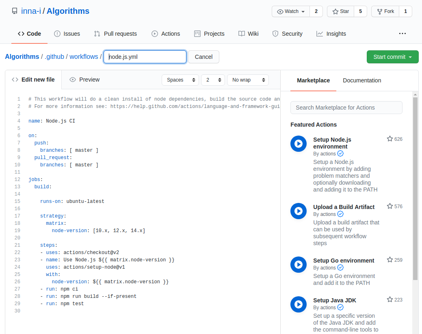Click the node.js.yml filename field
422x334 pixels.
click(145, 57)
